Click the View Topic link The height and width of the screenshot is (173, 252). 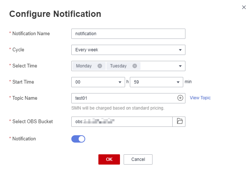200,98
